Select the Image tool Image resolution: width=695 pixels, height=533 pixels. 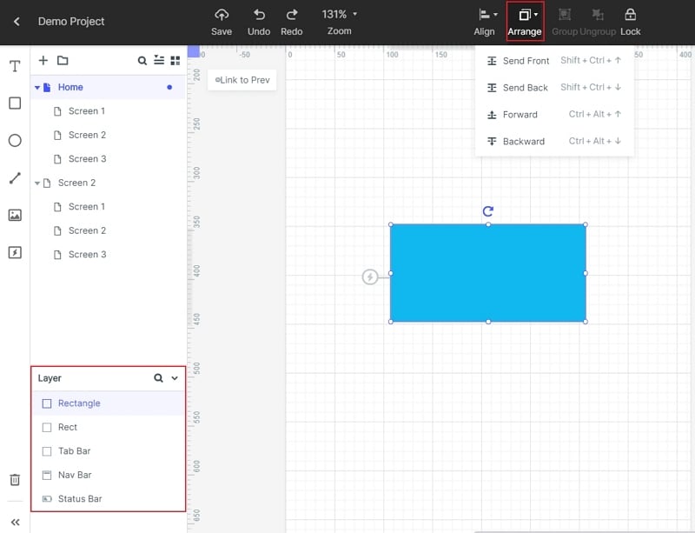pyautogui.click(x=15, y=216)
